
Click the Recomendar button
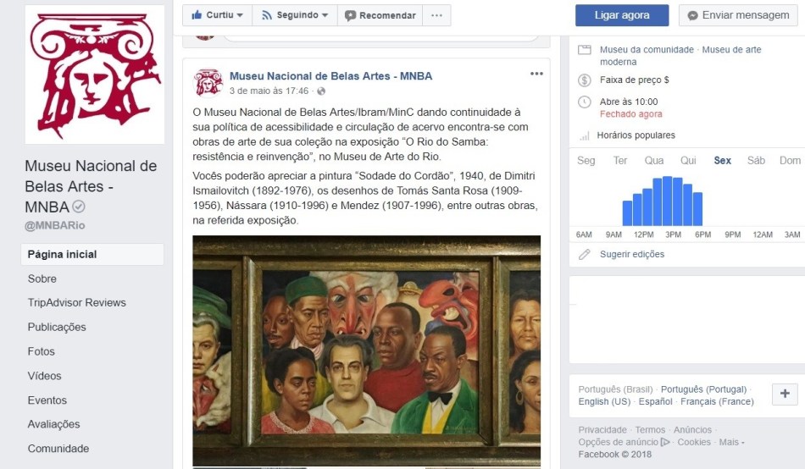pos(380,15)
